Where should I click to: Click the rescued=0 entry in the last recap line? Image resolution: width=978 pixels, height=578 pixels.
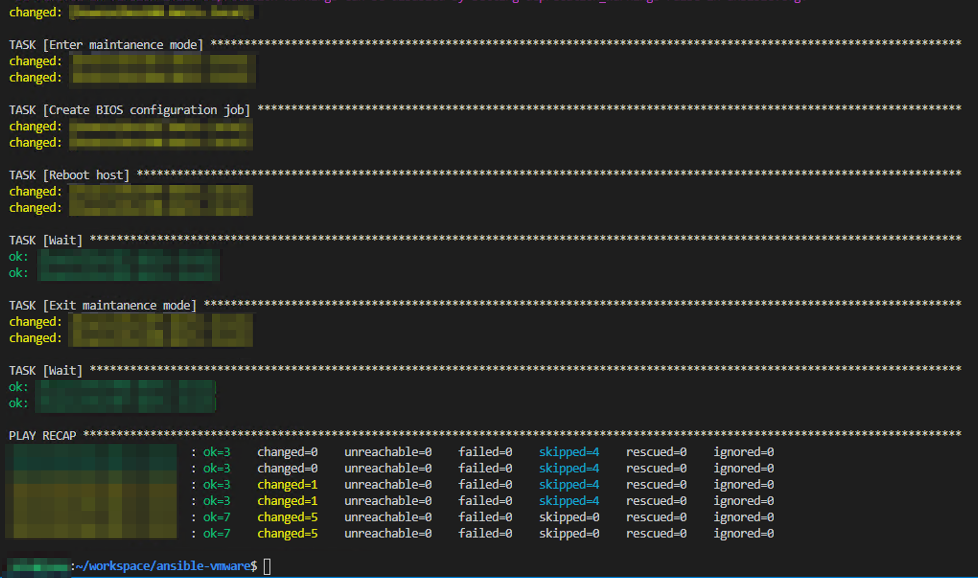point(656,533)
